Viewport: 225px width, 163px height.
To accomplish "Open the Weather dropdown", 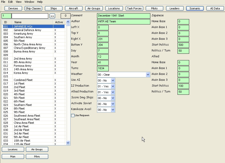I will click(148, 74).
